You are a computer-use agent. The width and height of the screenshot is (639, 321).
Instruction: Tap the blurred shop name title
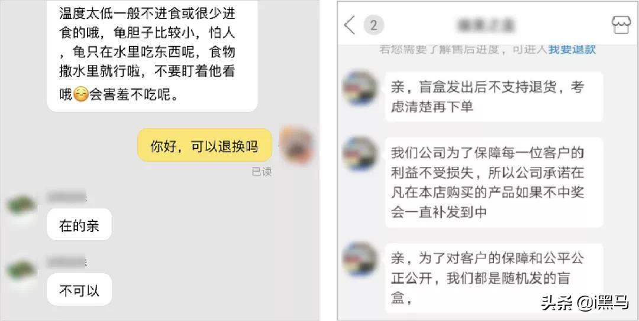coord(485,25)
